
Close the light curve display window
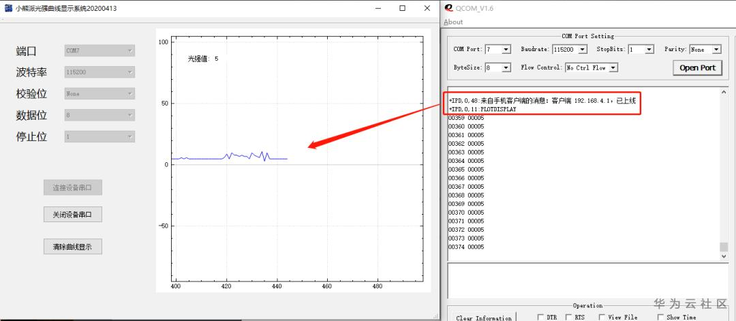click(x=427, y=8)
